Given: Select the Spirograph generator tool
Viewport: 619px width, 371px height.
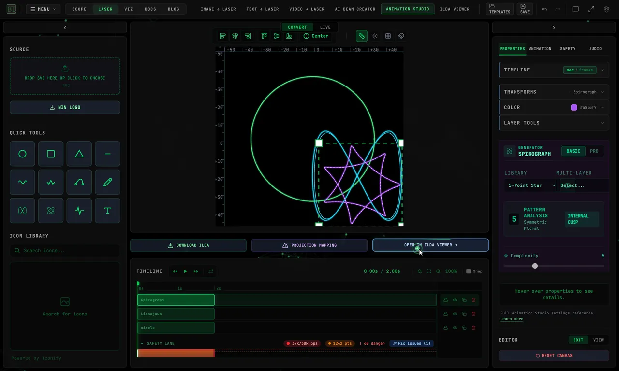Looking at the screenshot, I should coord(51,211).
